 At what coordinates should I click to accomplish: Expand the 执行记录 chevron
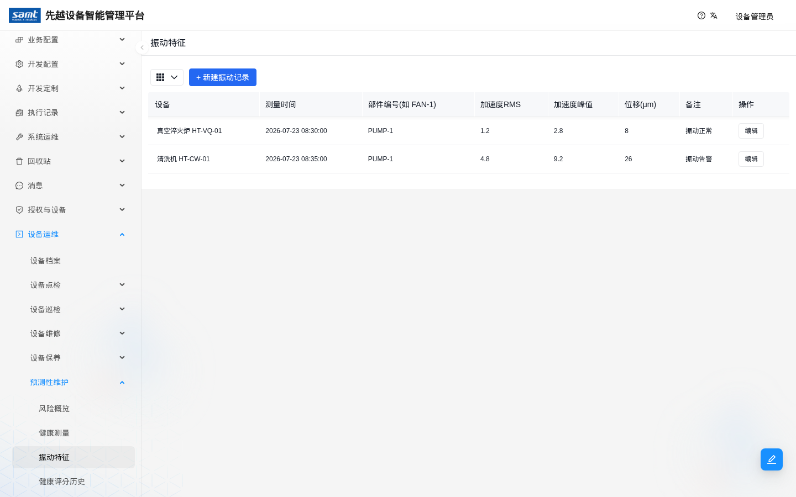pyautogui.click(x=122, y=112)
